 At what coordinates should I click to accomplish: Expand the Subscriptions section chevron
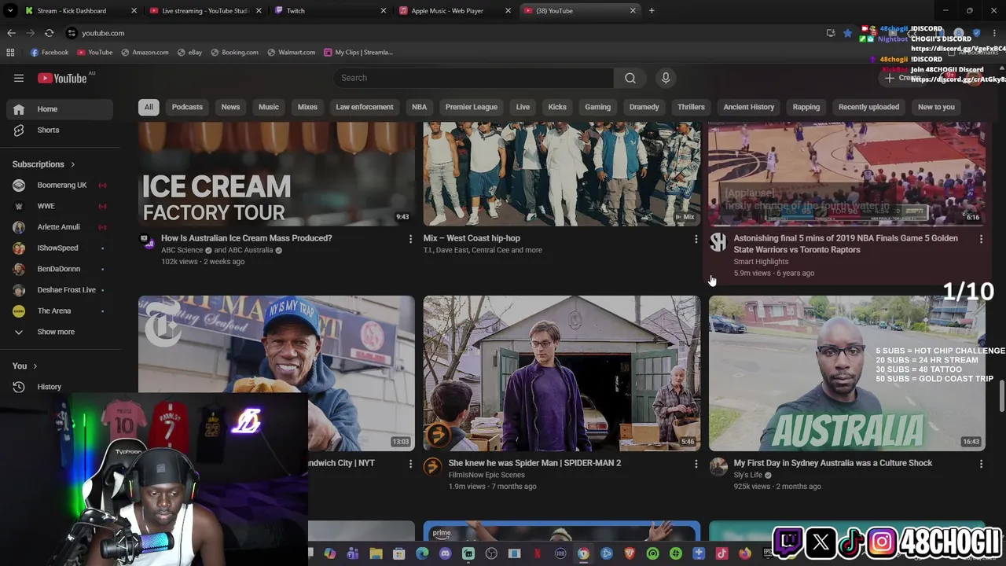[72, 164]
